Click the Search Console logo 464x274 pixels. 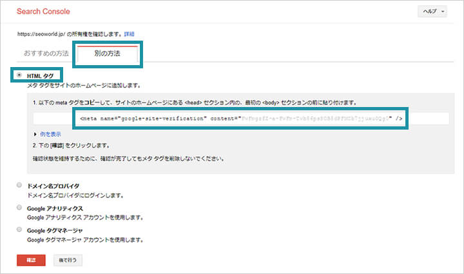[43, 12]
